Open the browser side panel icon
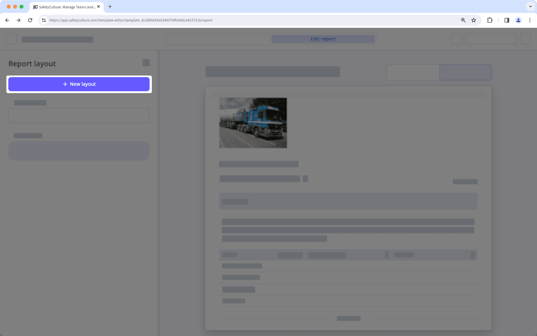This screenshot has width=537, height=336. click(506, 20)
